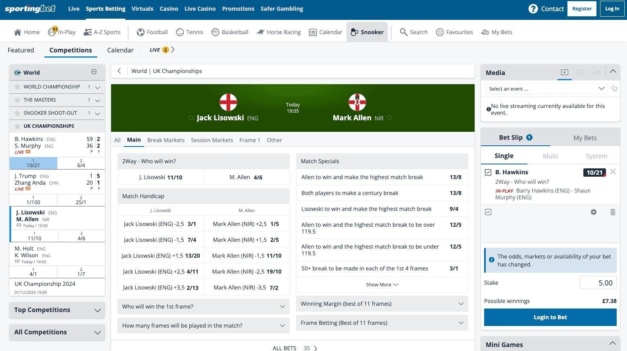
Task: Collapse the World section with minus icon
Action: tap(94, 72)
